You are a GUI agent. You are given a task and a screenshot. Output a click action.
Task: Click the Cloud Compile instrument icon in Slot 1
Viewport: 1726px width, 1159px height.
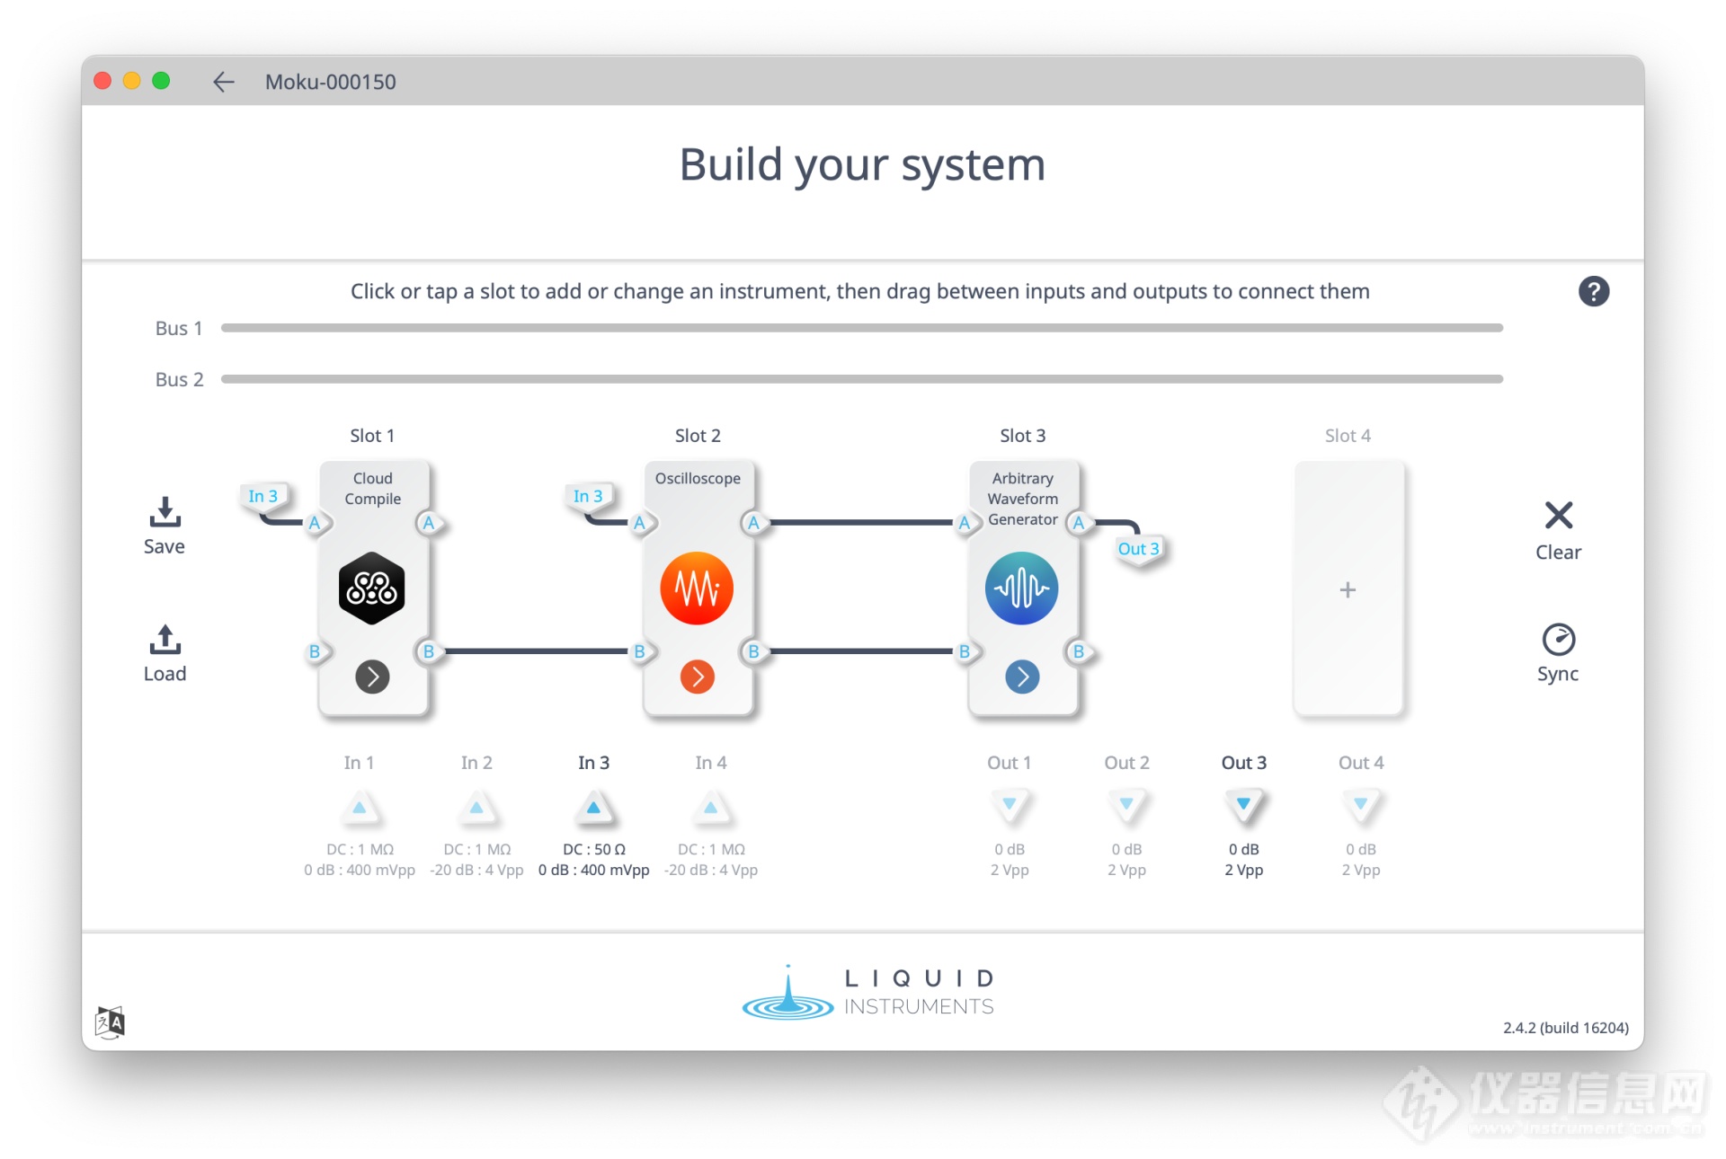[x=373, y=591]
